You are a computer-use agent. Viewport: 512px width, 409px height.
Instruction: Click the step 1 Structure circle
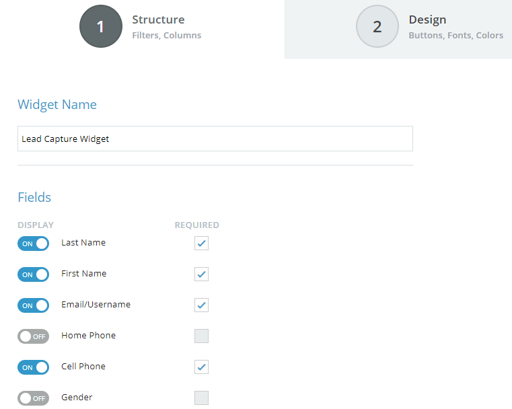[101, 26]
